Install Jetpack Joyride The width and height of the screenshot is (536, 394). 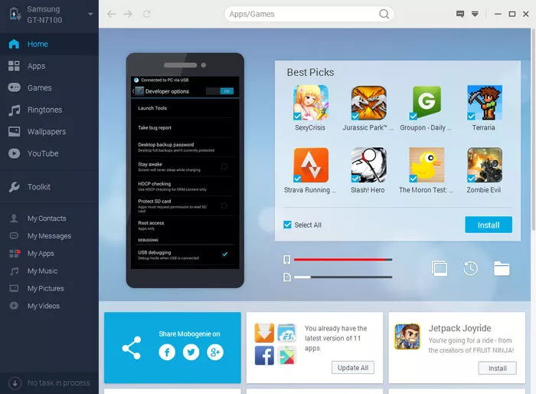497,369
